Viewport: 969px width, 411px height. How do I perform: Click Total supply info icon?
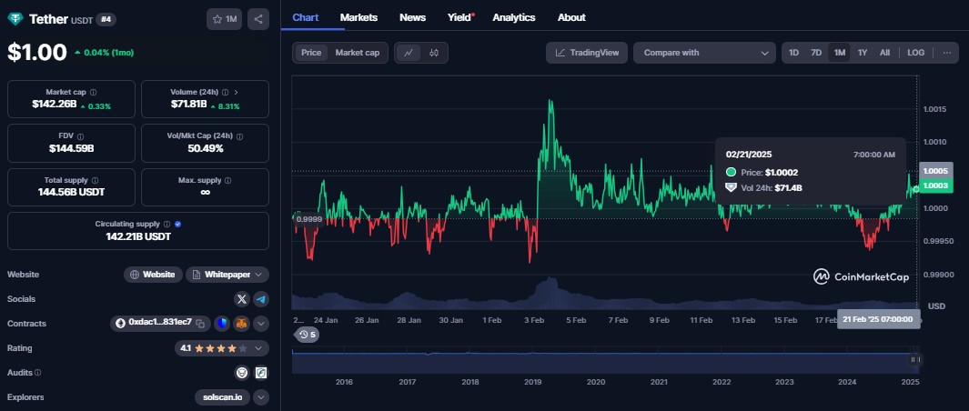[95, 180]
